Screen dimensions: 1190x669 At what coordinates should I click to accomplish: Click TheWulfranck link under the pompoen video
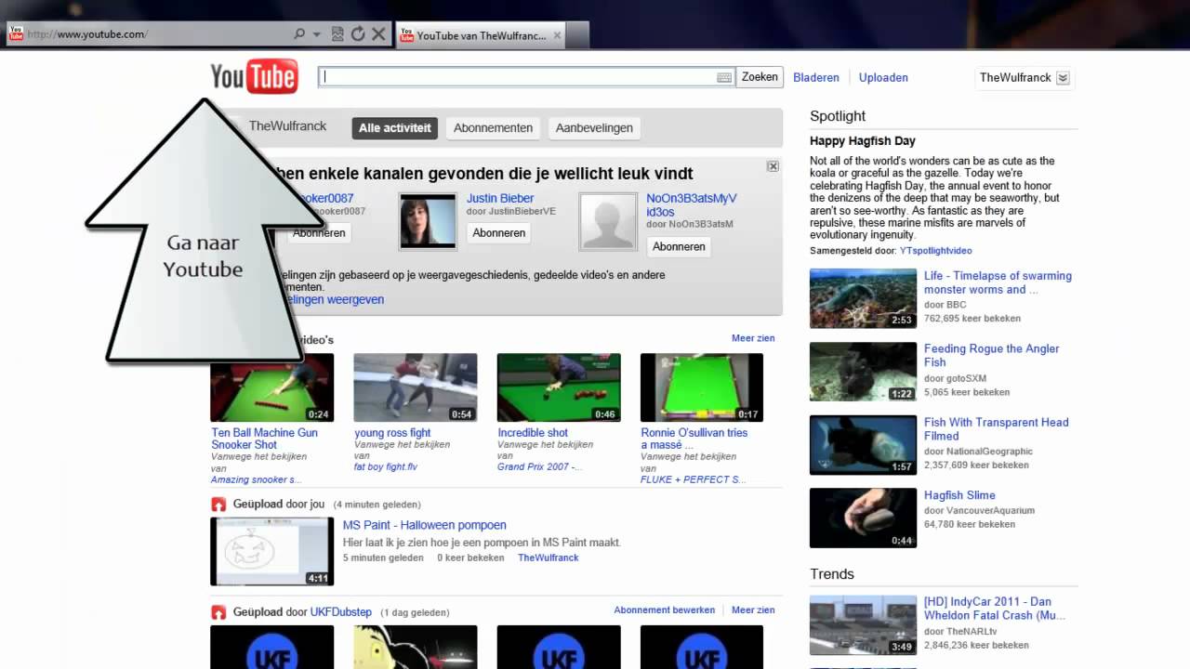(549, 557)
